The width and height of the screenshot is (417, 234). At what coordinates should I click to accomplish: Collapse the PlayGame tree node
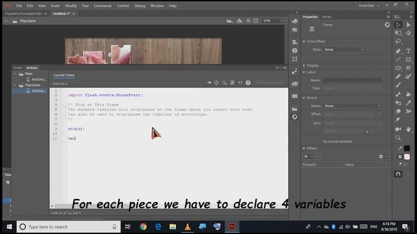pos(15,85)
